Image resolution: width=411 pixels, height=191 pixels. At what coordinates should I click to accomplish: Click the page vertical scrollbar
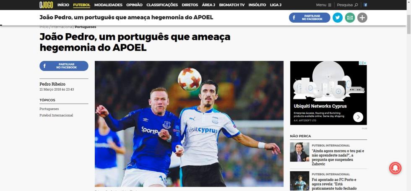click(408, 96)
